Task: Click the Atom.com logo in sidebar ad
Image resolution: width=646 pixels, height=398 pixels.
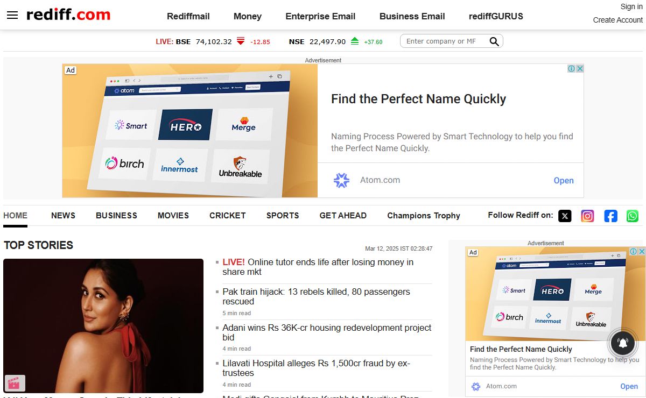Action: point(476,386)
